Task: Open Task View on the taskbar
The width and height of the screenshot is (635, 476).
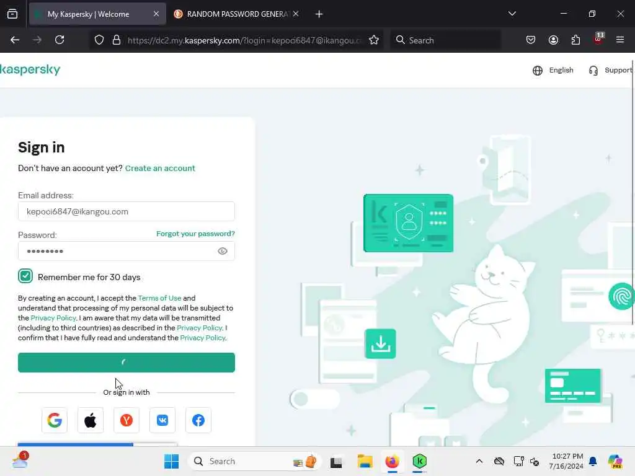Action: pos(336,461)
